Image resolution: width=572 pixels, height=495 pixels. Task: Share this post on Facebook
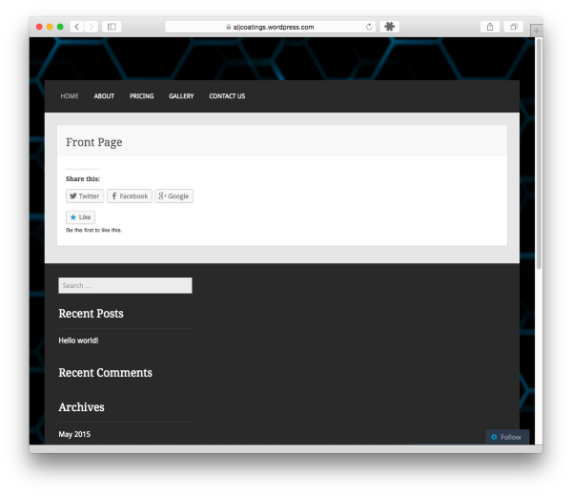pos(129,196)
